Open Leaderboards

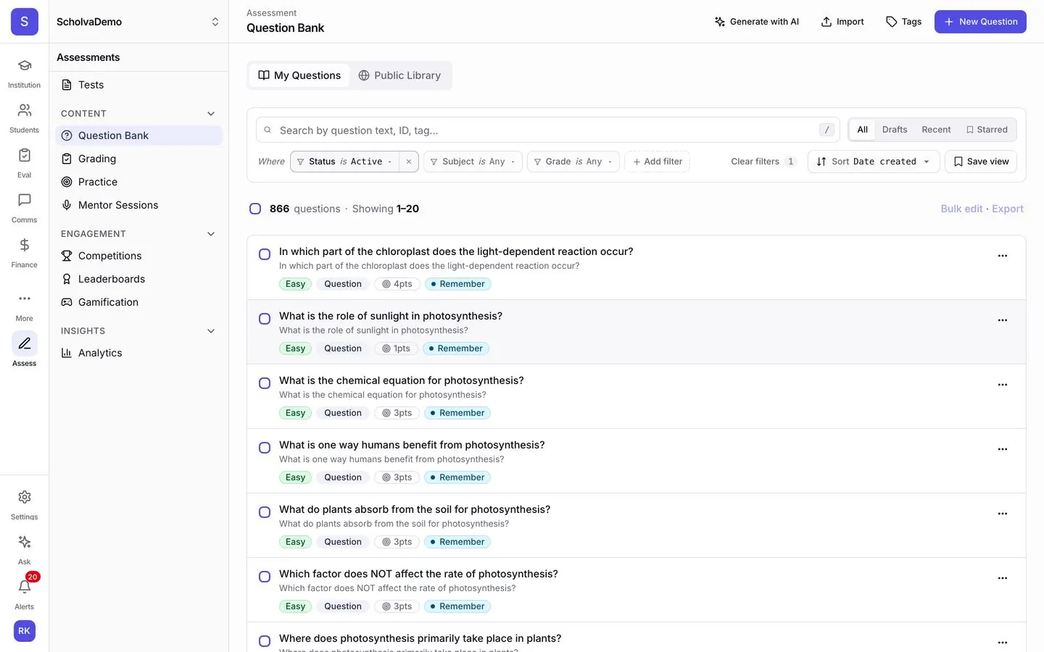click(x=138, y=279)
